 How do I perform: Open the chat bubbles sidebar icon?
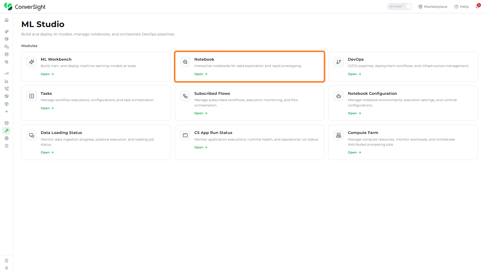7,47
